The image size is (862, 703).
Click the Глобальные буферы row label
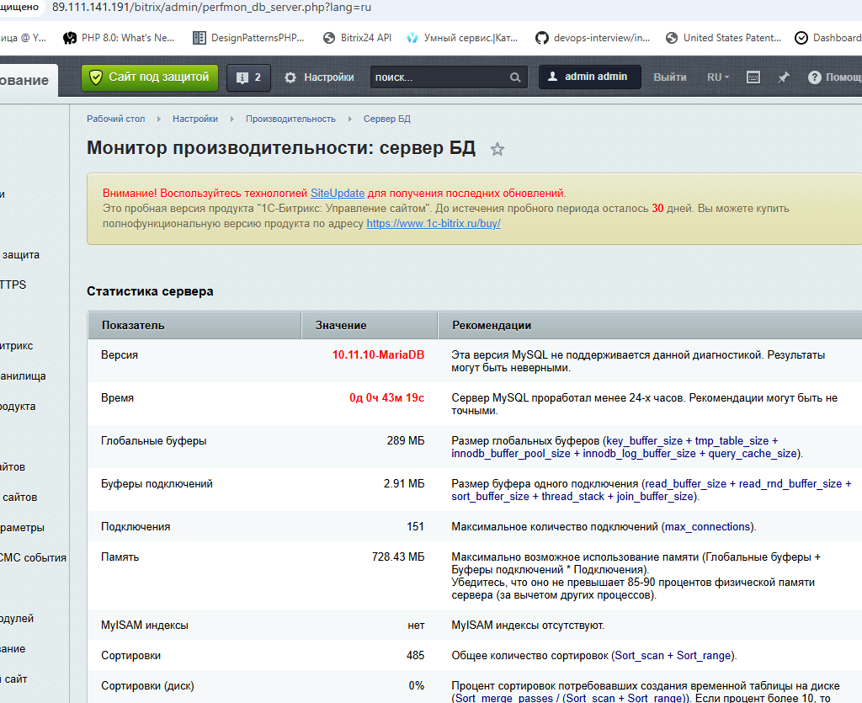coord(154,441)
